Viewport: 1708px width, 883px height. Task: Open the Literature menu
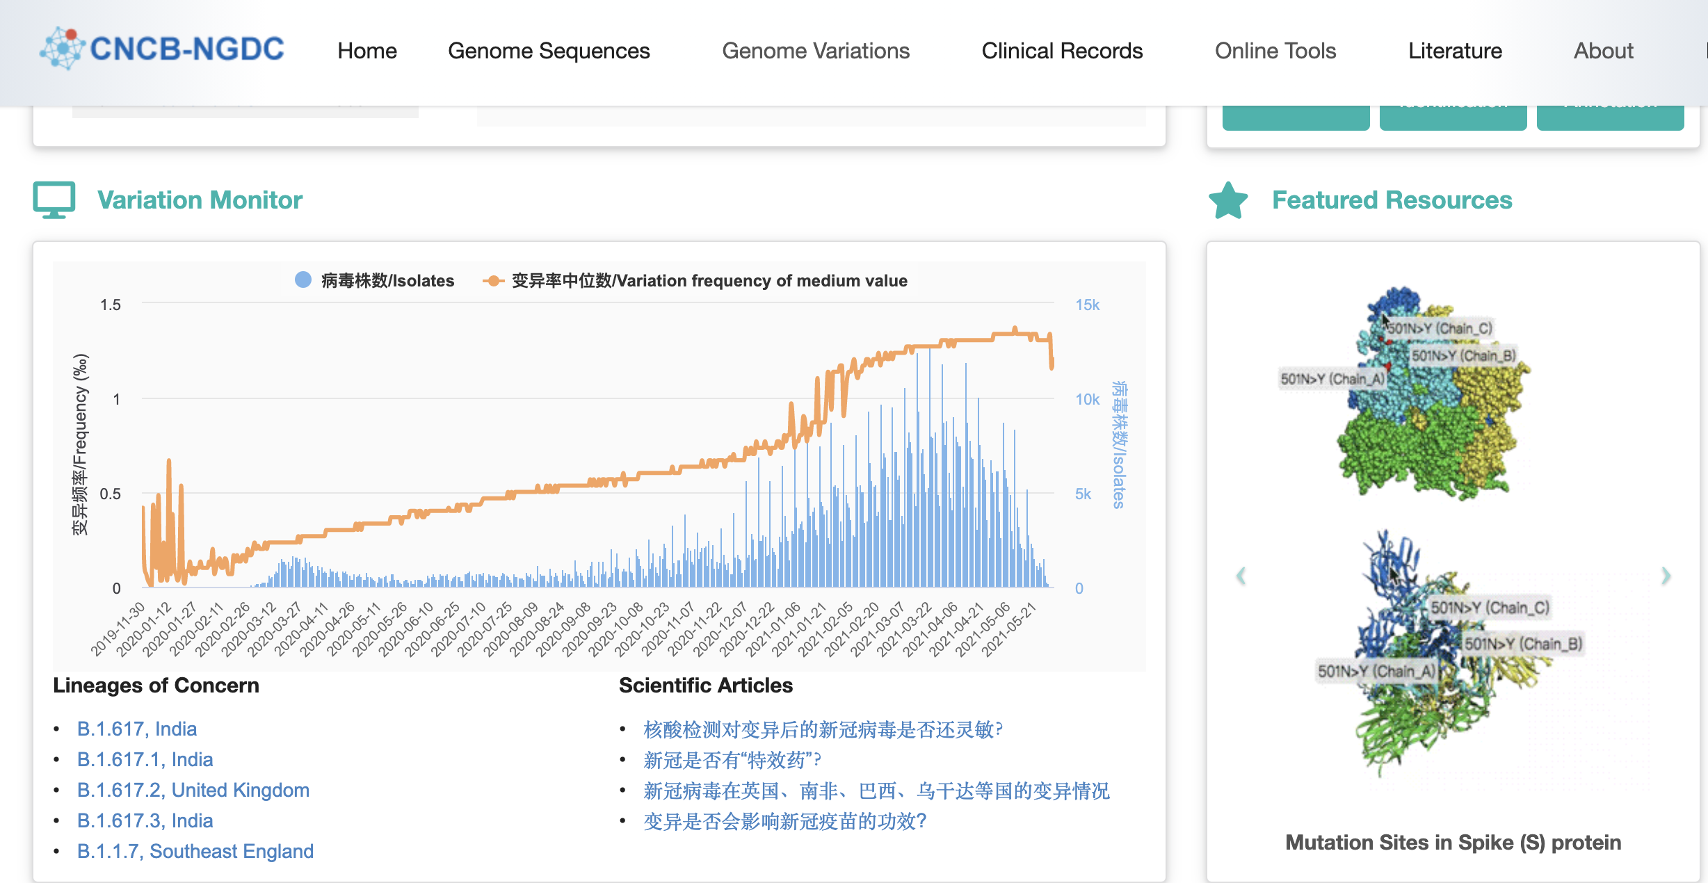coord(1455,51)
